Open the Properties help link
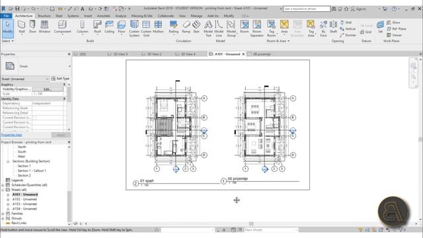 11,135
